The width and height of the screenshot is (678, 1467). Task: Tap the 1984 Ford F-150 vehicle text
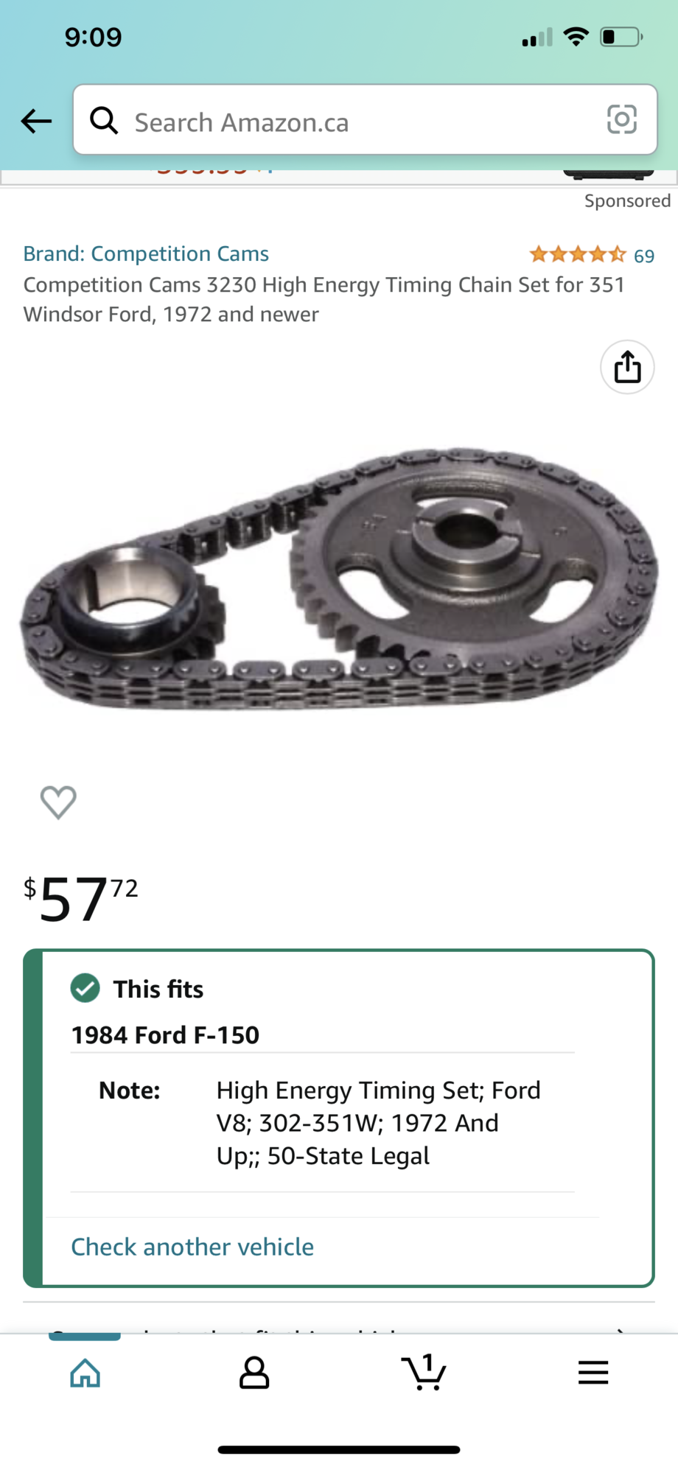point(165,1034)
